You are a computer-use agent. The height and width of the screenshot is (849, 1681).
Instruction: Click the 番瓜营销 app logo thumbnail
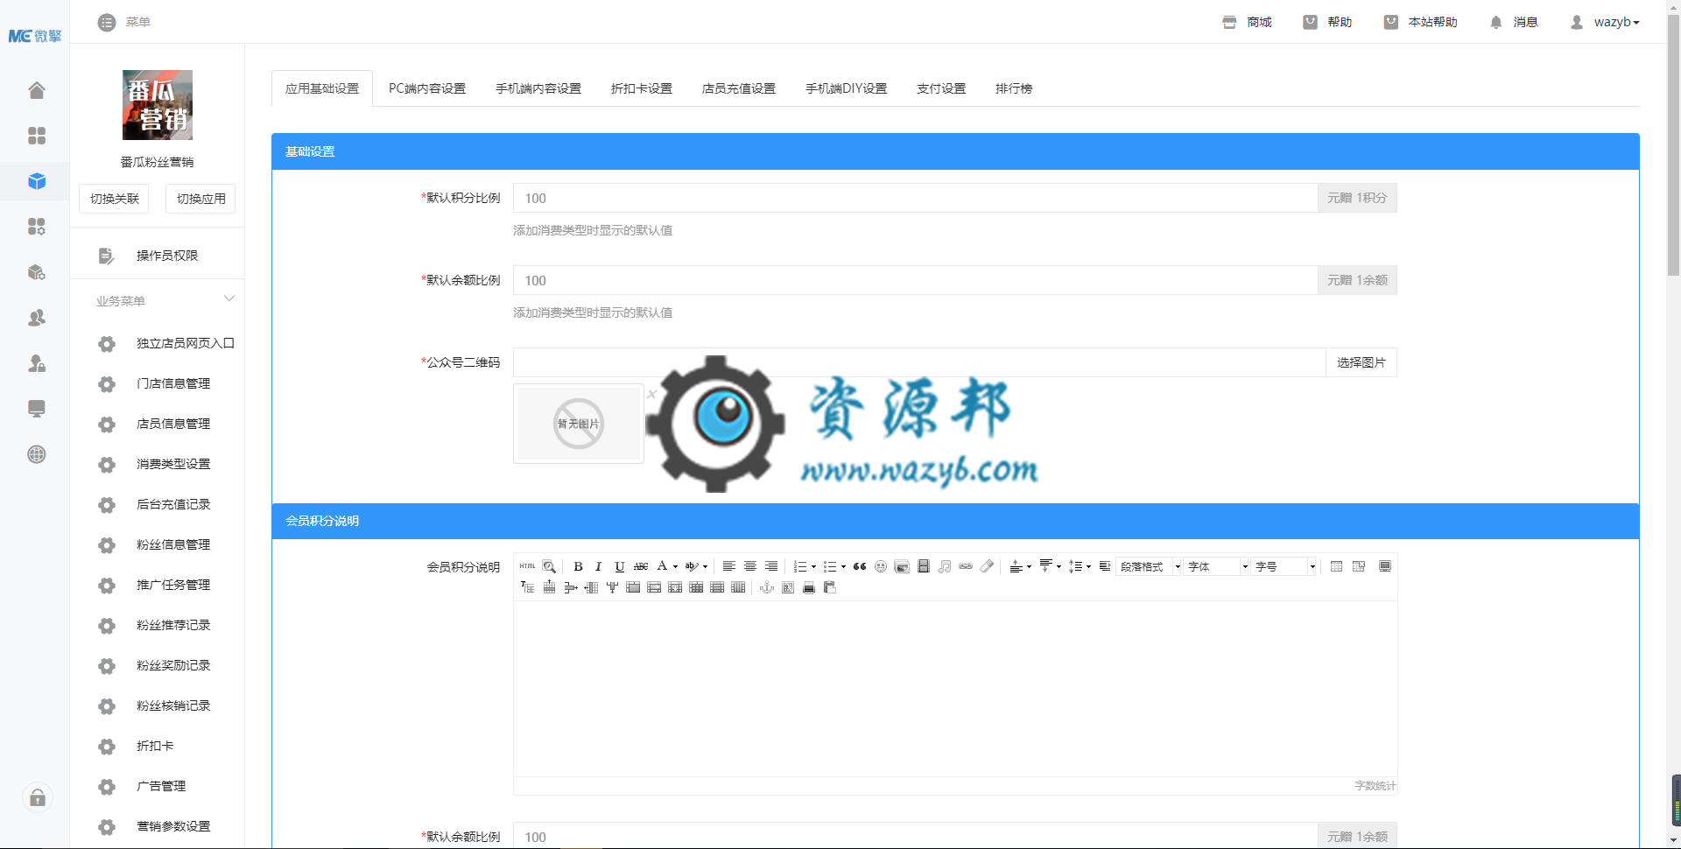158,105
